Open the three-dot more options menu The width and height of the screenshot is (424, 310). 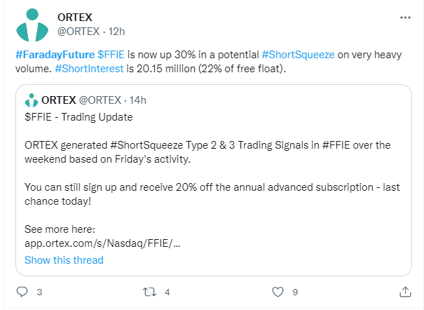tap(405, 18)
